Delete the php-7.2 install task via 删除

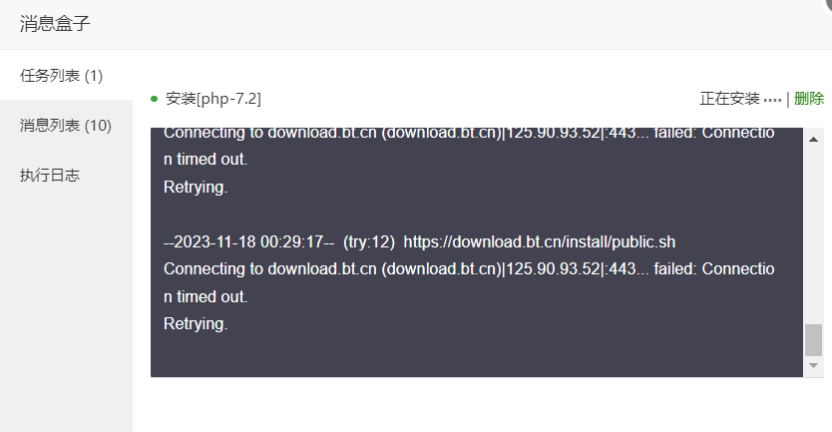(x=809, y=98)
